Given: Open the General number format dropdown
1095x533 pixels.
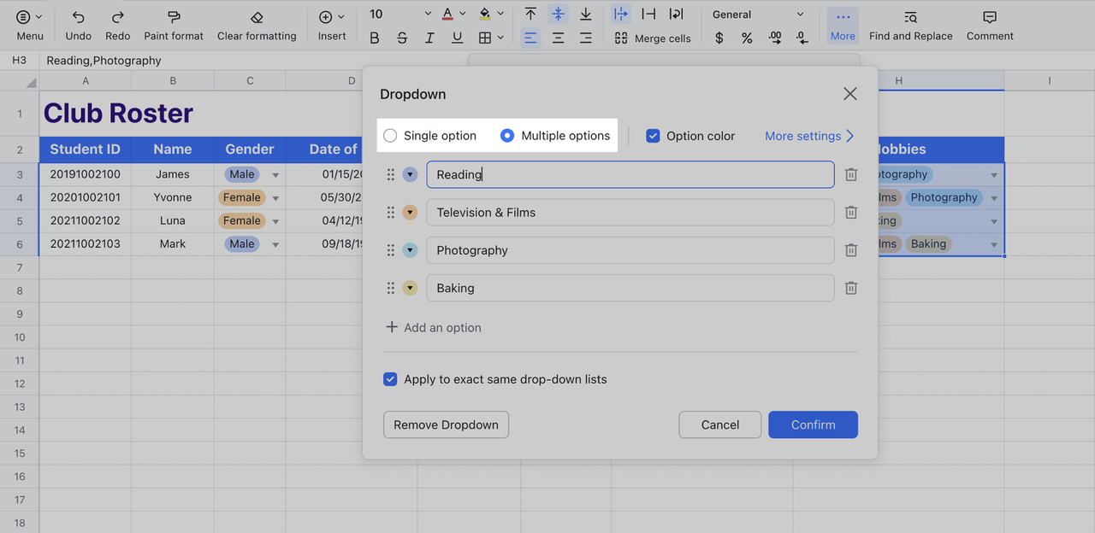Looking at the screenshot, I should click(x=758, y=15).
